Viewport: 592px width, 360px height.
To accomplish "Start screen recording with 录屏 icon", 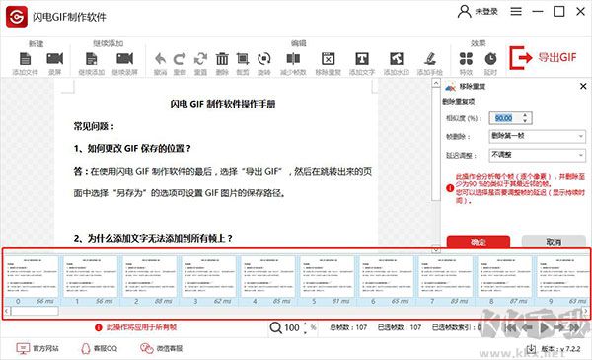I will (54, 59).
